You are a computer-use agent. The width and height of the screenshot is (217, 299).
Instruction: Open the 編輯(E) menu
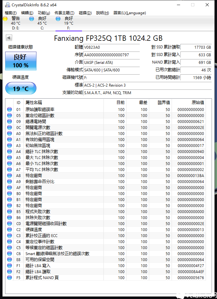(x=27, y=13)
